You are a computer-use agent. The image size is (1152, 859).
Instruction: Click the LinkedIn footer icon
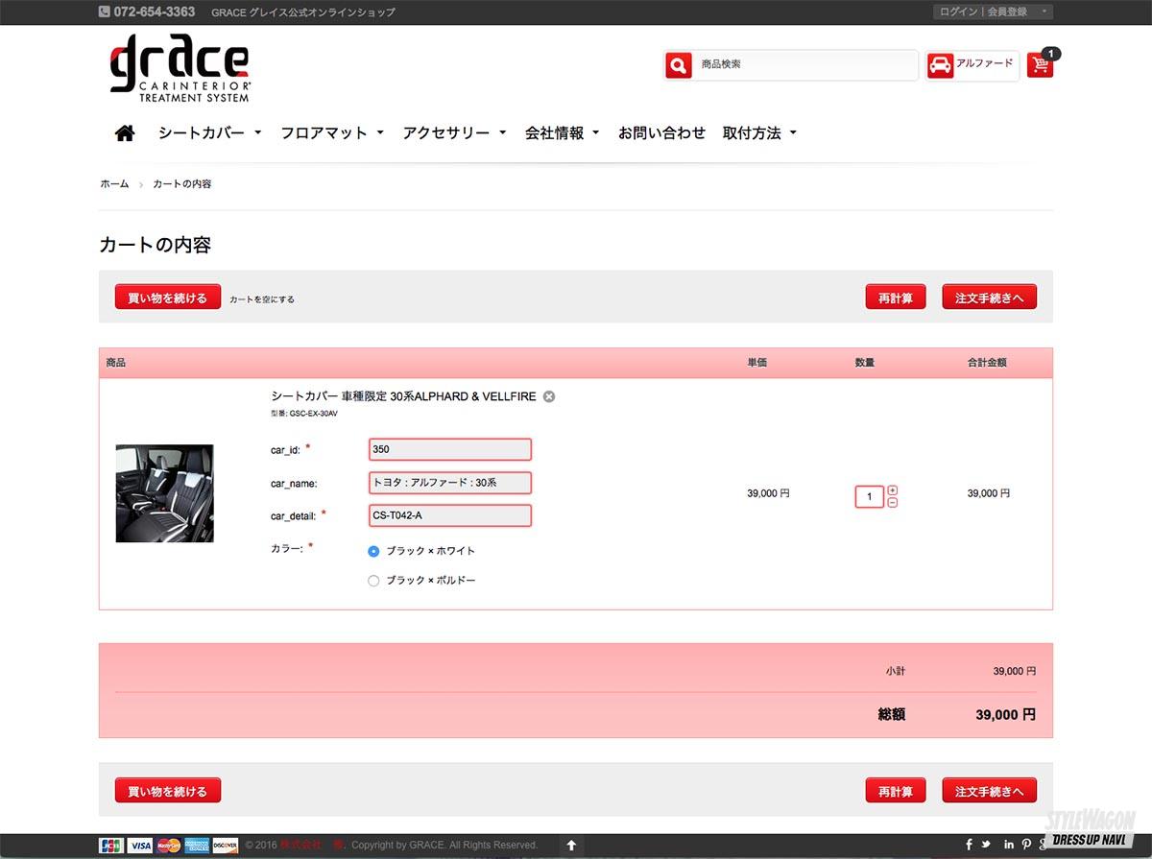pos(1008,845)
